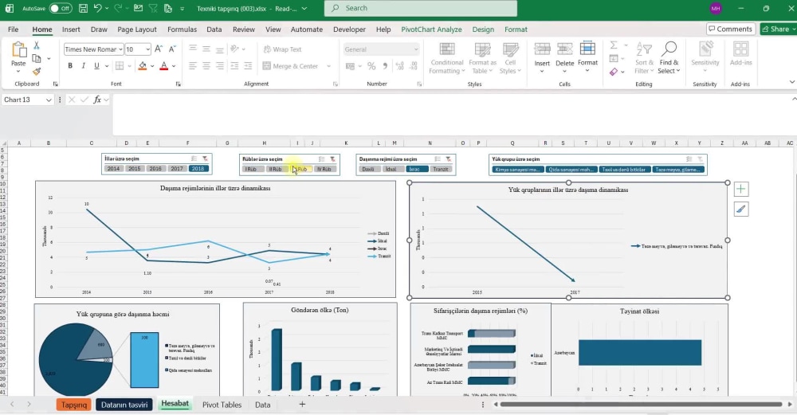Toggle multi-select on Rüblər üzrə seçim slicer
Image resolution: width=797 pixels, height=415 pixels.
click(x=321, y=159)
